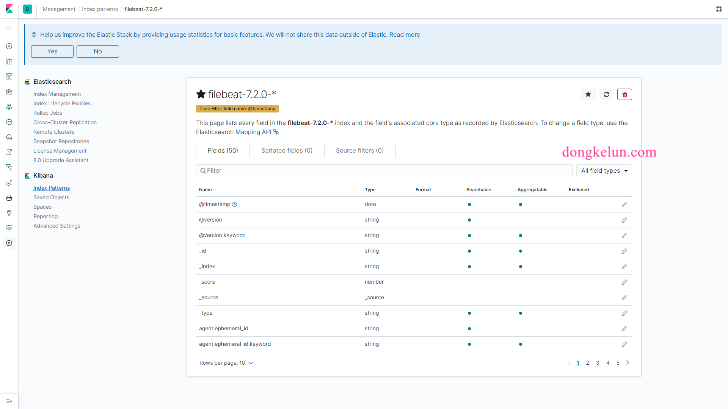728x409 pixels.
Task: Click Index patterns breadcrumb
Action: [100, 9]
